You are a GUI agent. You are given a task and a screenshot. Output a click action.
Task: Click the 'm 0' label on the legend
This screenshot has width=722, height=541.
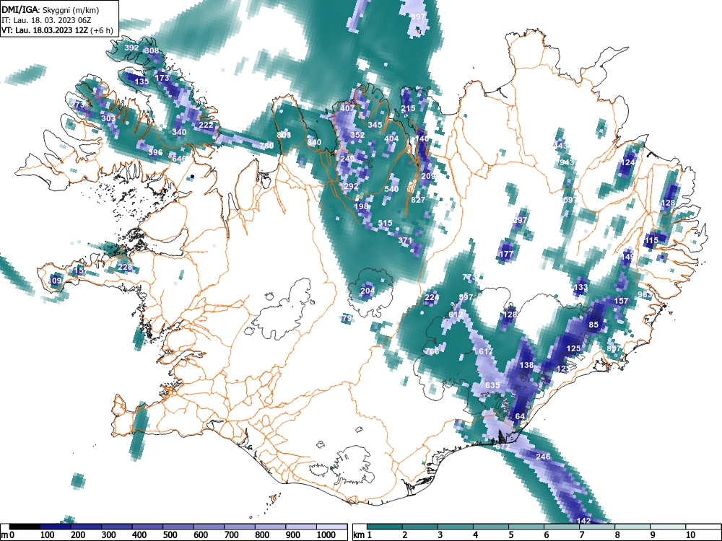click(x=7, y=535)
